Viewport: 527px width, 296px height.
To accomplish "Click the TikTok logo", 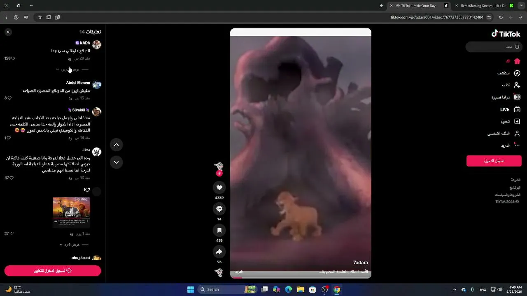I will [506, 34].
